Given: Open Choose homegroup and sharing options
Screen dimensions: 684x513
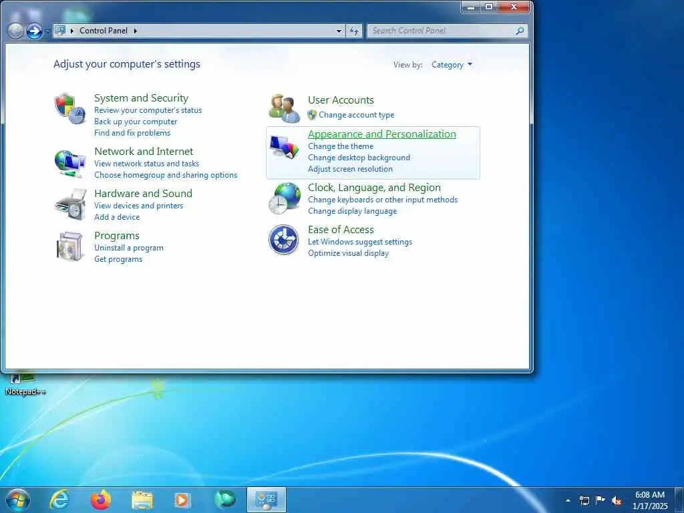Looking at the screenshot, I should 166,175.
